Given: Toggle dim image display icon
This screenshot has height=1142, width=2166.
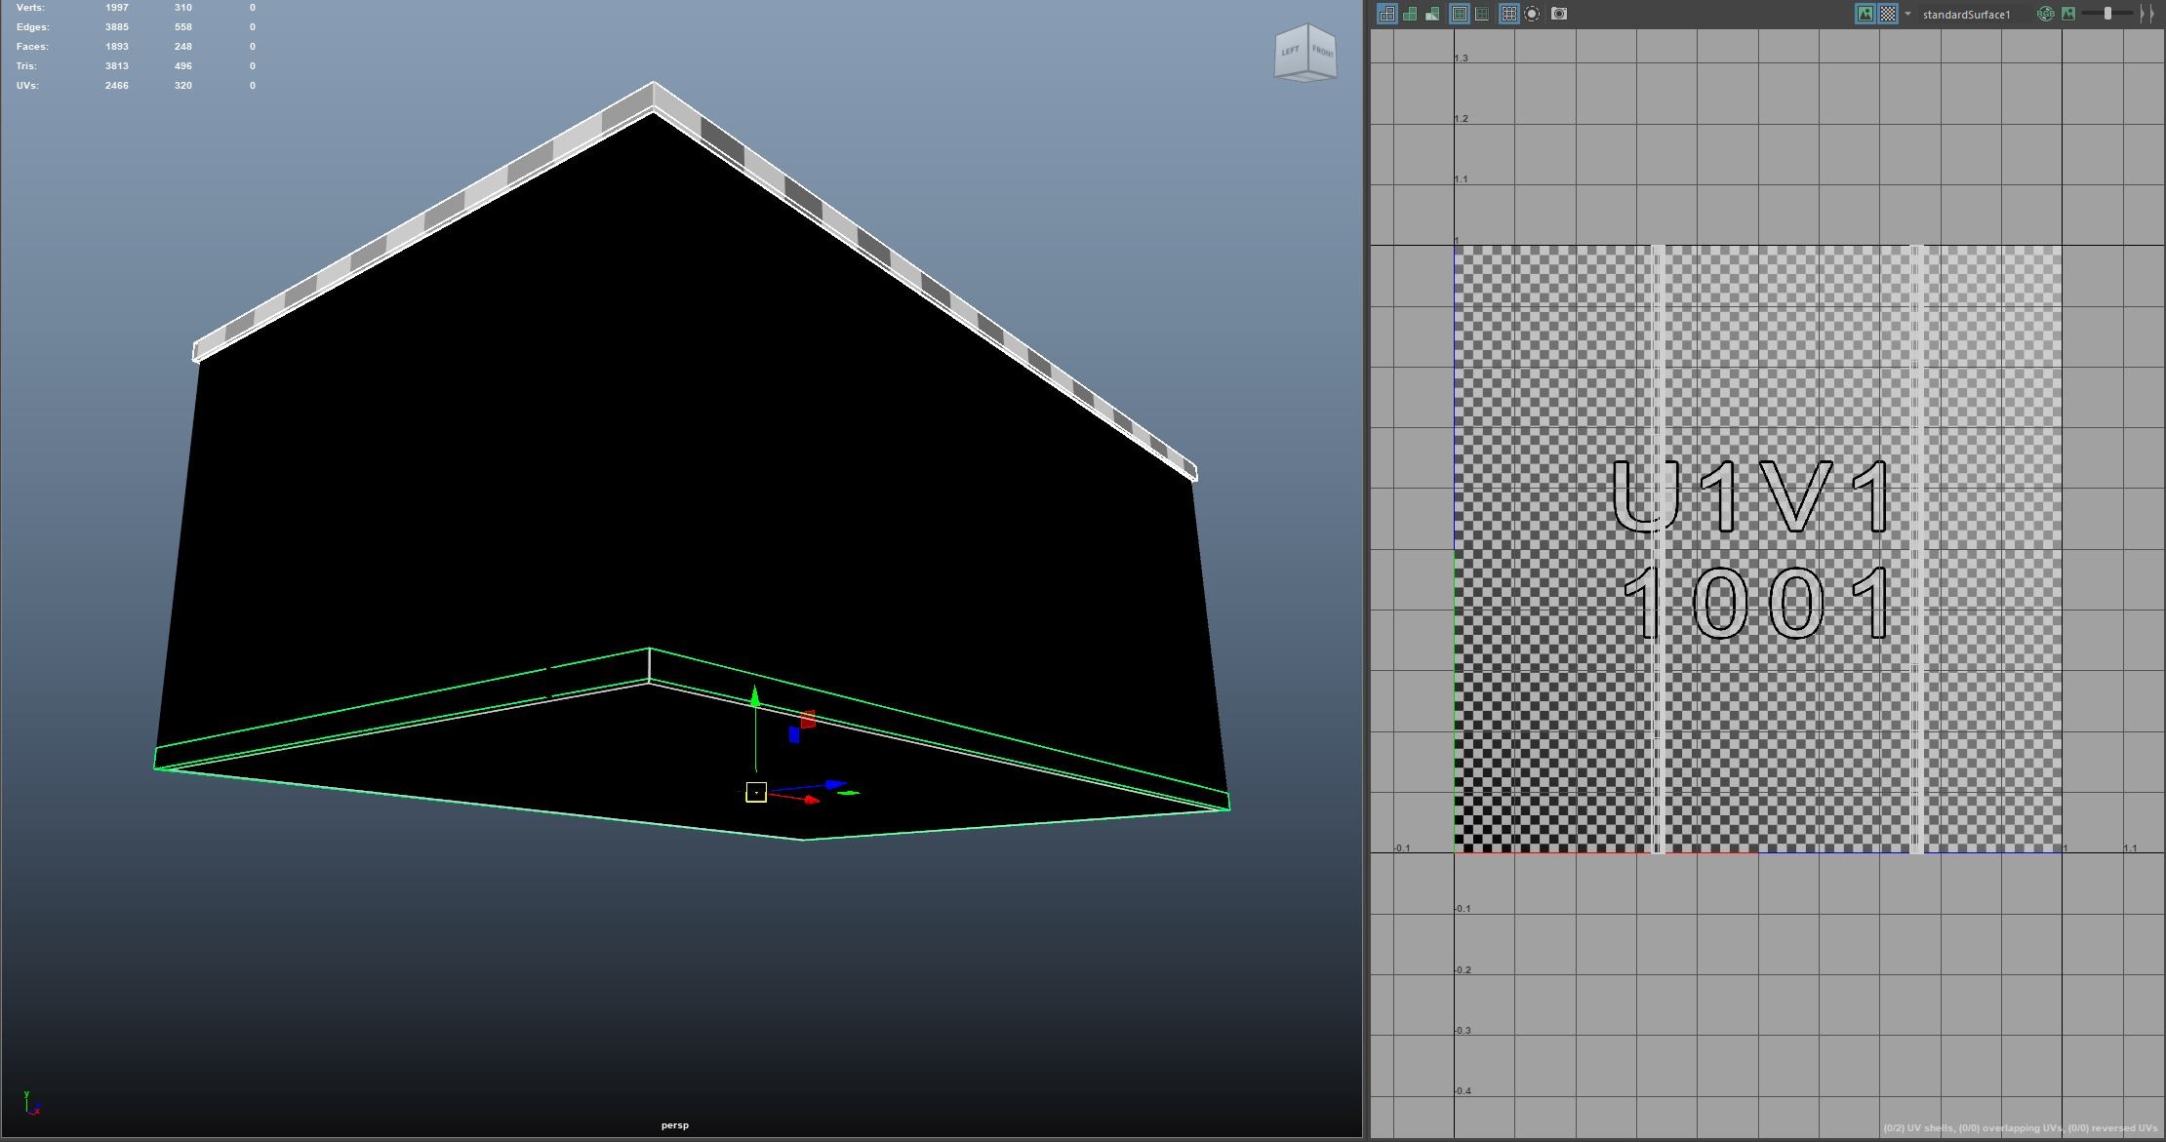Looking at the screenshot, I should tap(2068, 14).
